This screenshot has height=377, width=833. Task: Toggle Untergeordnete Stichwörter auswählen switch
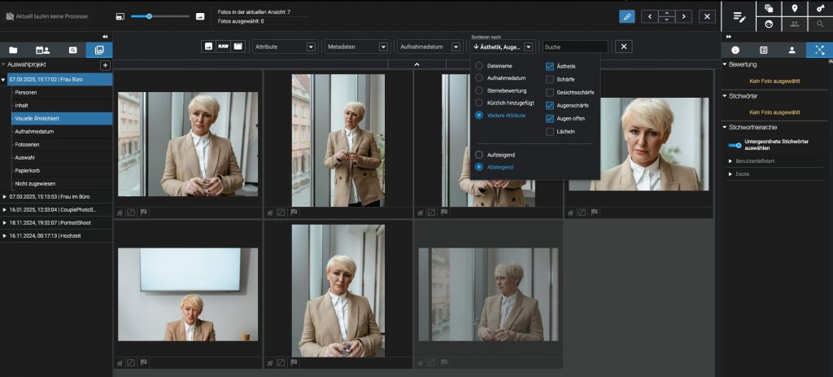pyautogui.click(x=735, y=145)
